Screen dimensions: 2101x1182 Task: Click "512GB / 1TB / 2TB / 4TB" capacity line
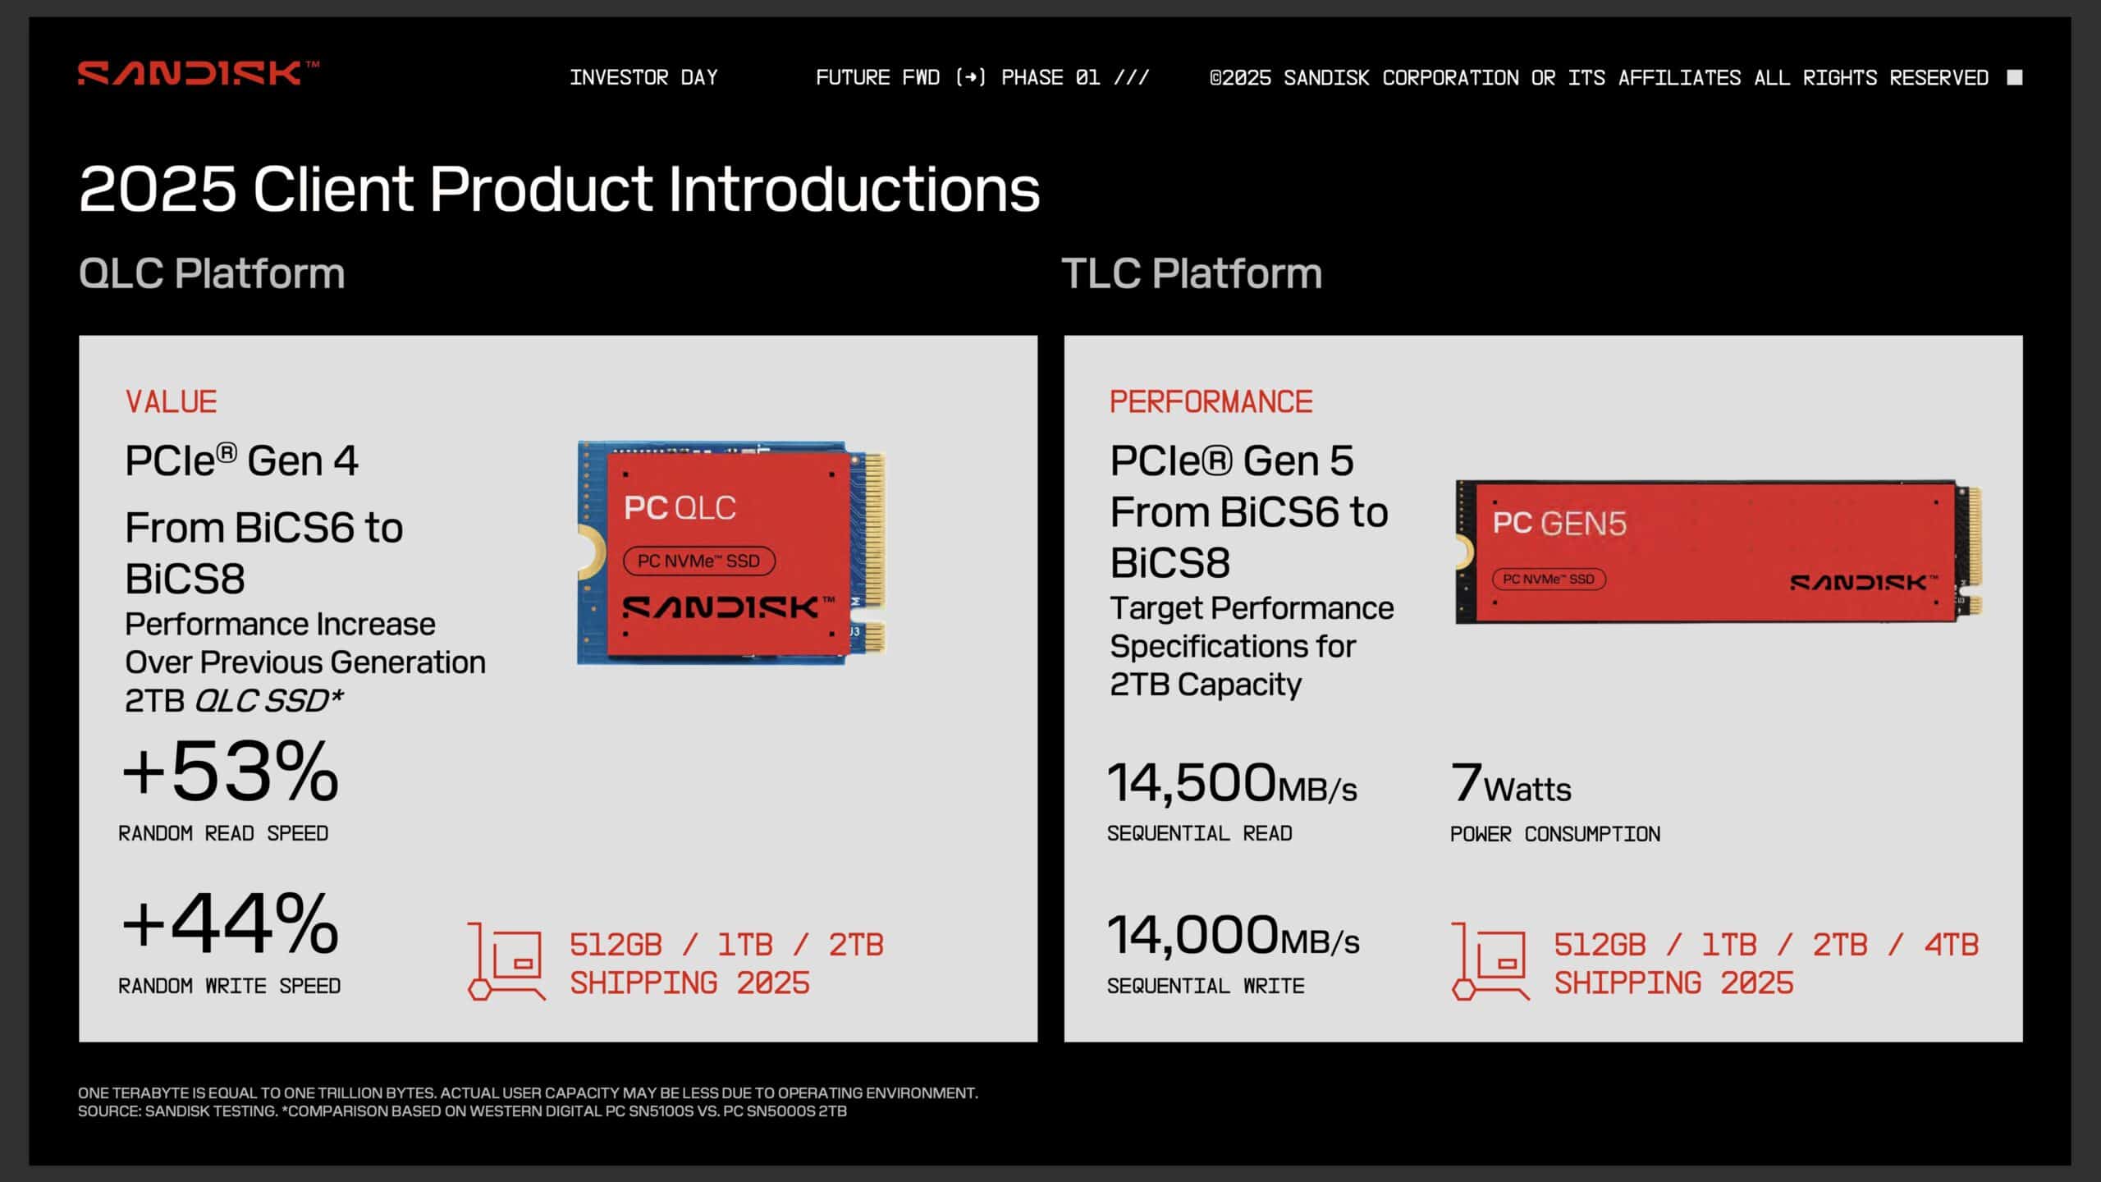(1766, 945)
